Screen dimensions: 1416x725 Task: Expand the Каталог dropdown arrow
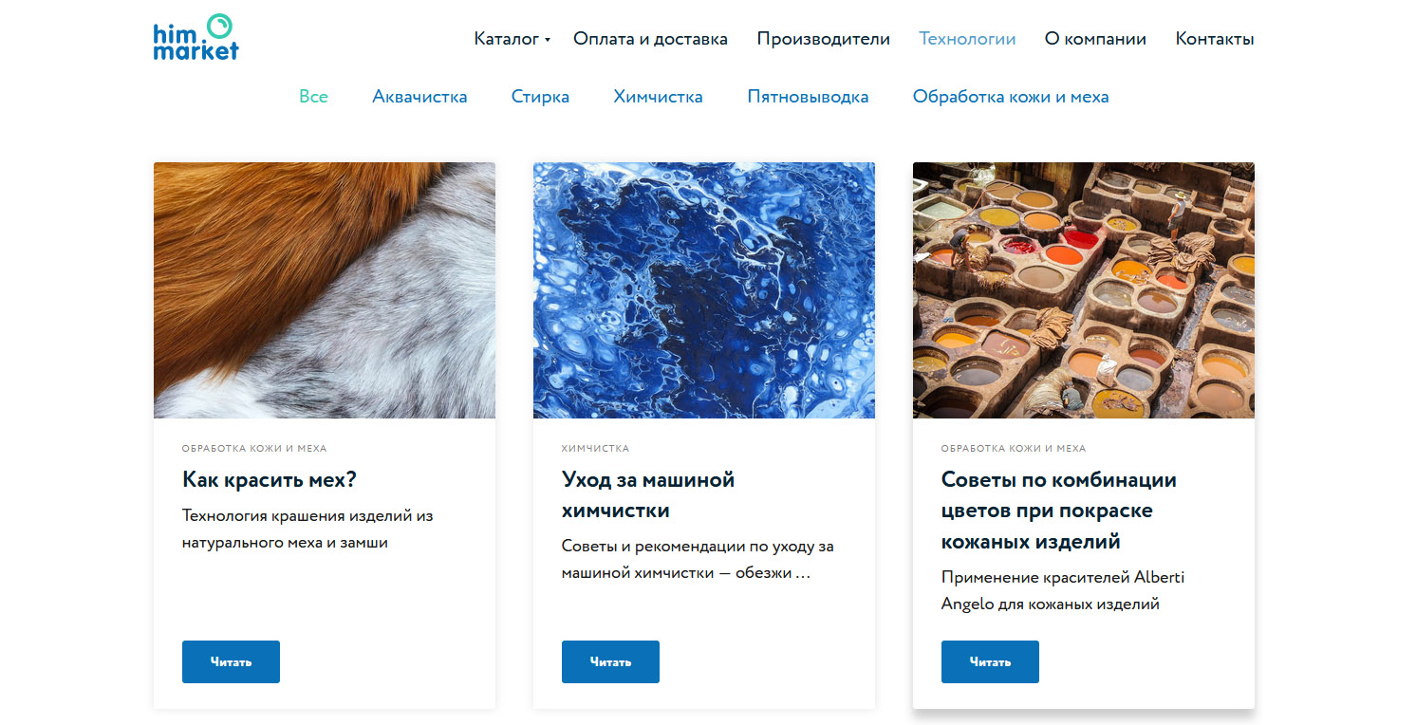[x=548, y=40]
